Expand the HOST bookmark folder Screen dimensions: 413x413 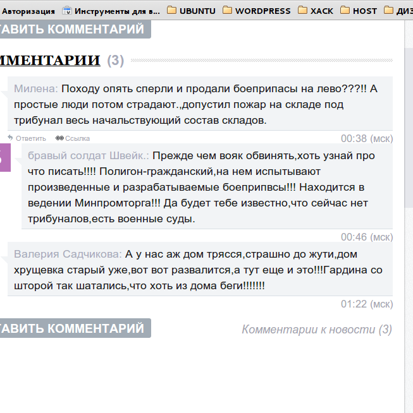[x=359, y=11]
